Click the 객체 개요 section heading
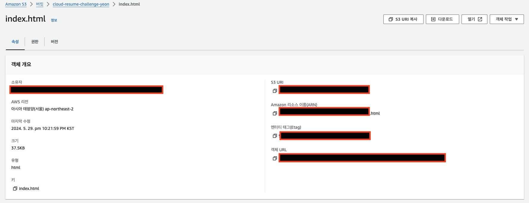 (x=21, y=64)
